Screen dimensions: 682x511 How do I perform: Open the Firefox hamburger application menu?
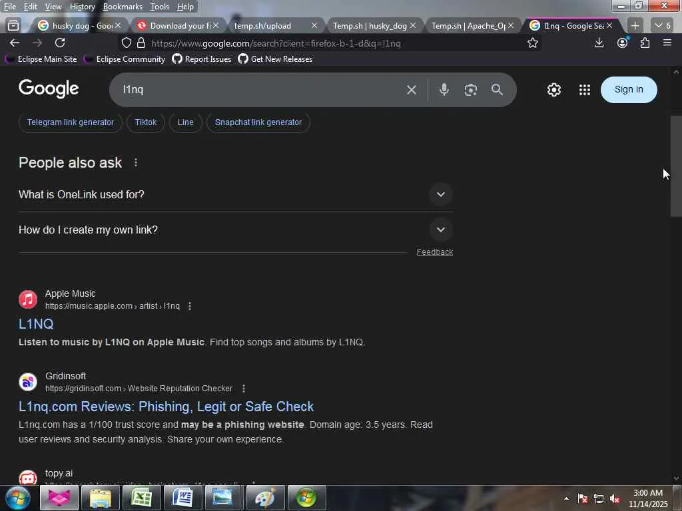pos(667,43)
